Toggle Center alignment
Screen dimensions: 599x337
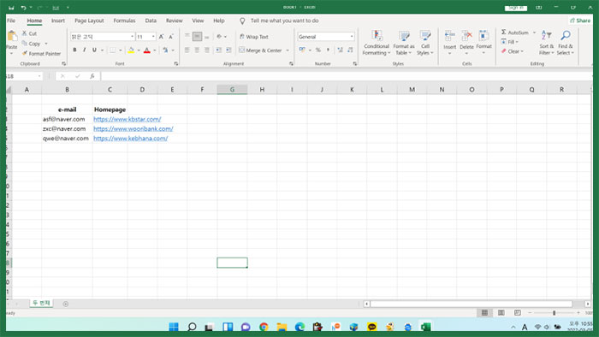point(197,50)
